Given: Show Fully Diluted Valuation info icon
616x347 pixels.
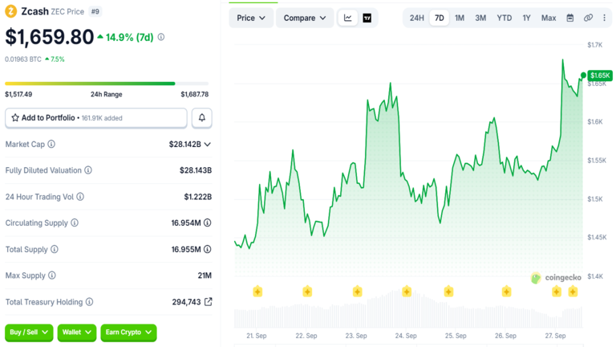Looking at the screenshot, I should click(x=88, y=170).
